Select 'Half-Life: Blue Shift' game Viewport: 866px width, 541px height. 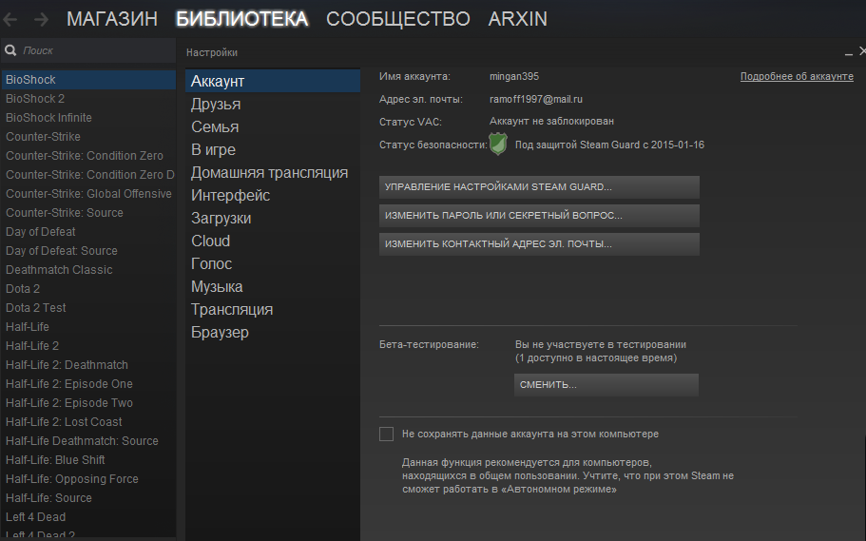tap(88, 460)
